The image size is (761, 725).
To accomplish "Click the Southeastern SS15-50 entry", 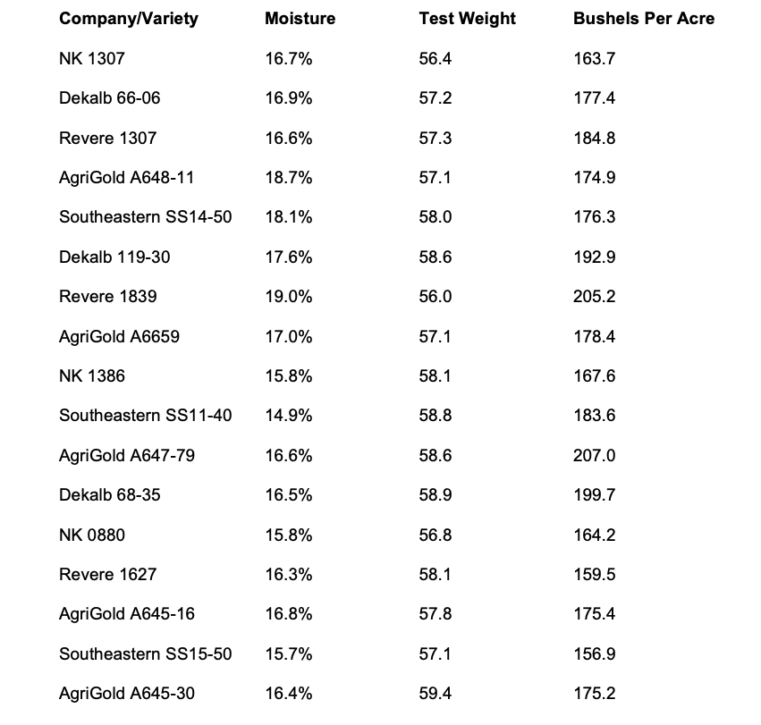I will [146, 654].
